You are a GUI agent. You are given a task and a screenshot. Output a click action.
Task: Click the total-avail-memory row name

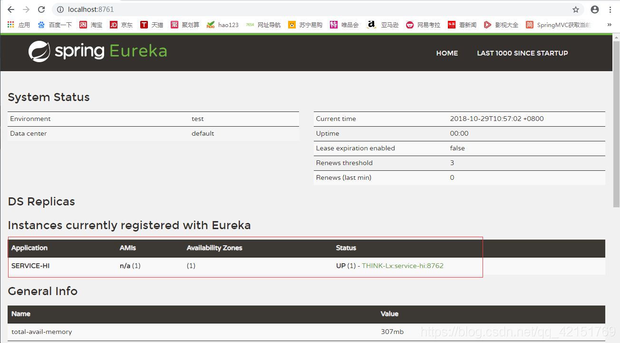42,332
